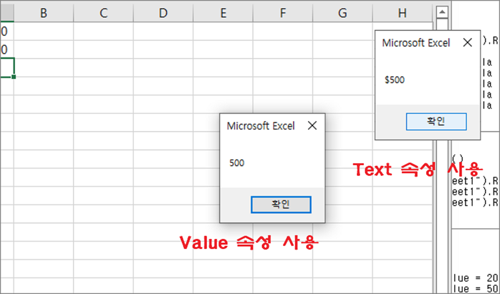This screenshot has width=500, height=294.
Task: Confirm the 500 message box with 확인
Action: click(281, 204)
